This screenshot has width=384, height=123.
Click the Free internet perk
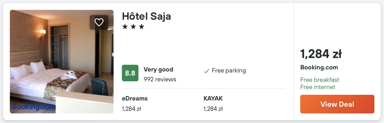(318, 87)
